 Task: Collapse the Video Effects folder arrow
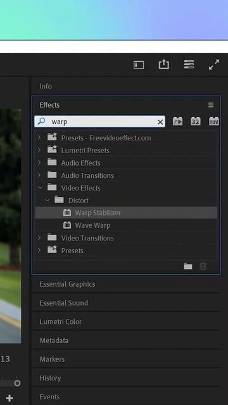[41, 187]
